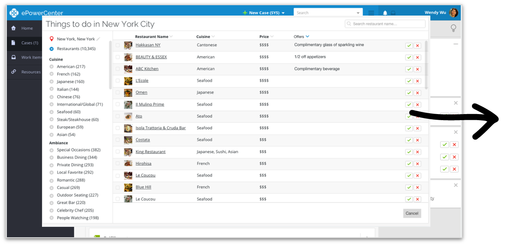Select the Italian (144) filter
Viewport: 507px width, 245px height.
coord(68,89)
